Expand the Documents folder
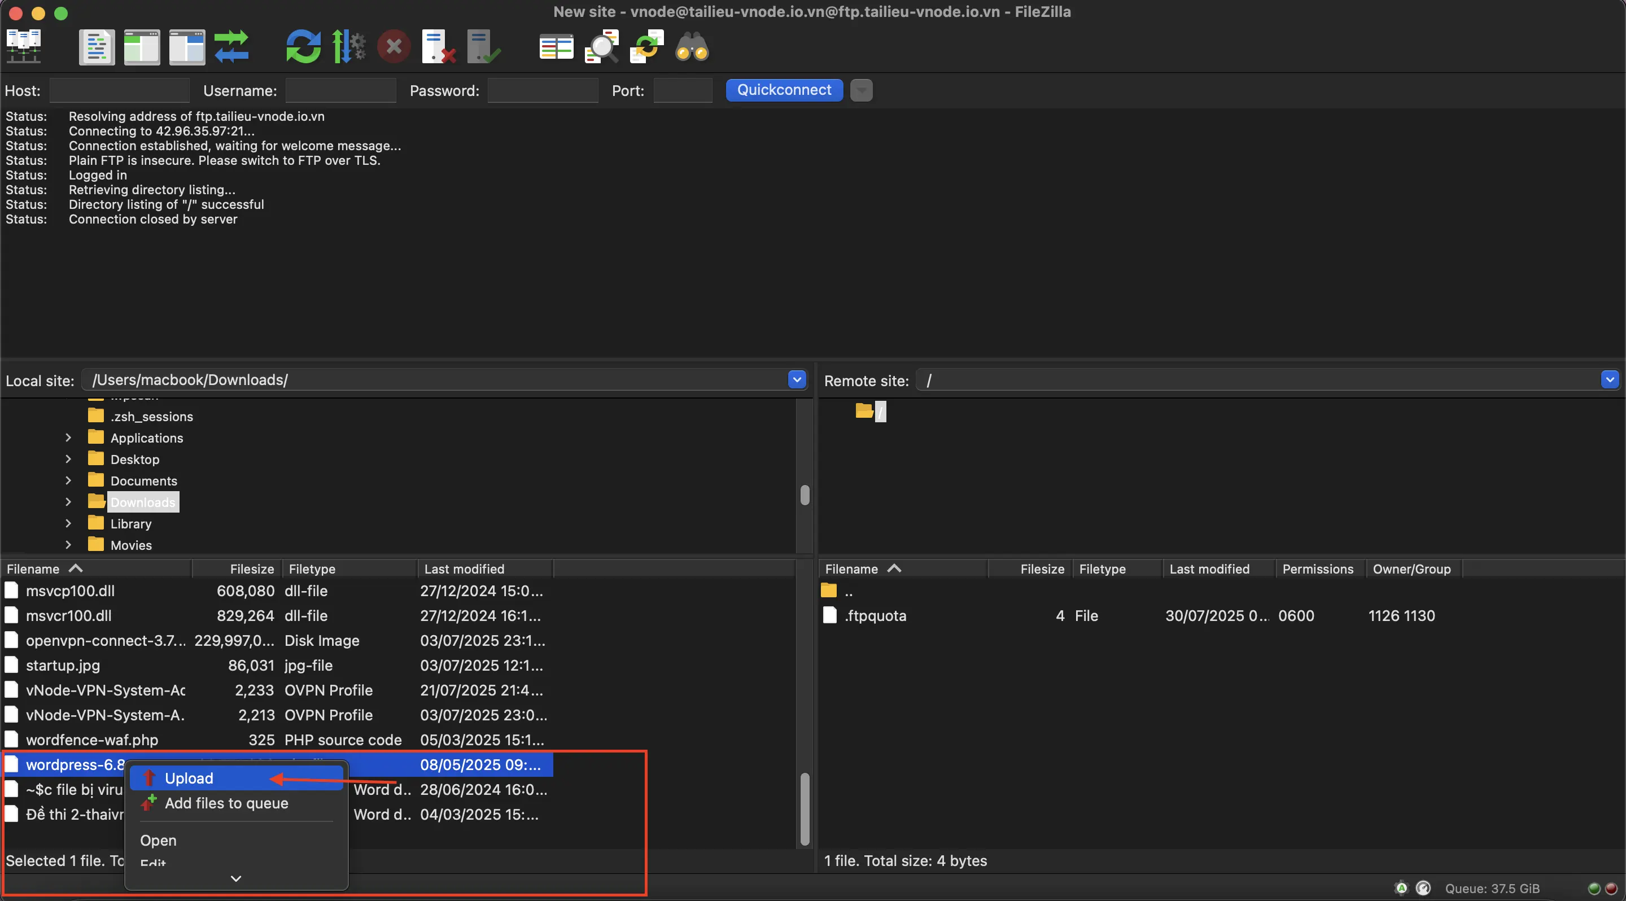The width and height of the screenshot is (1626, 901). point(68,480)
